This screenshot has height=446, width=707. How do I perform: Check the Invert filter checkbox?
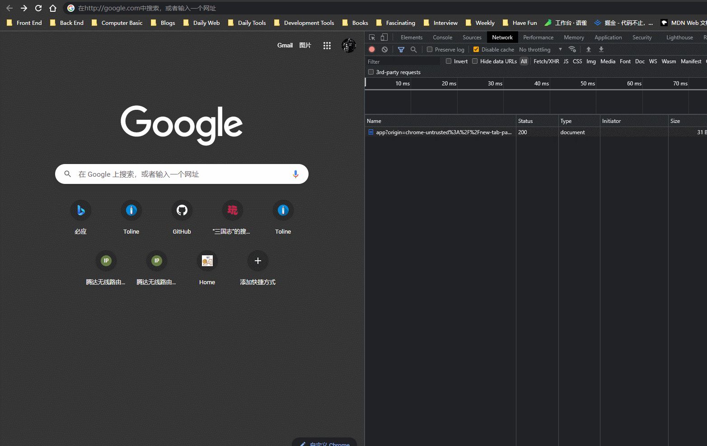[x=449, y=61]
